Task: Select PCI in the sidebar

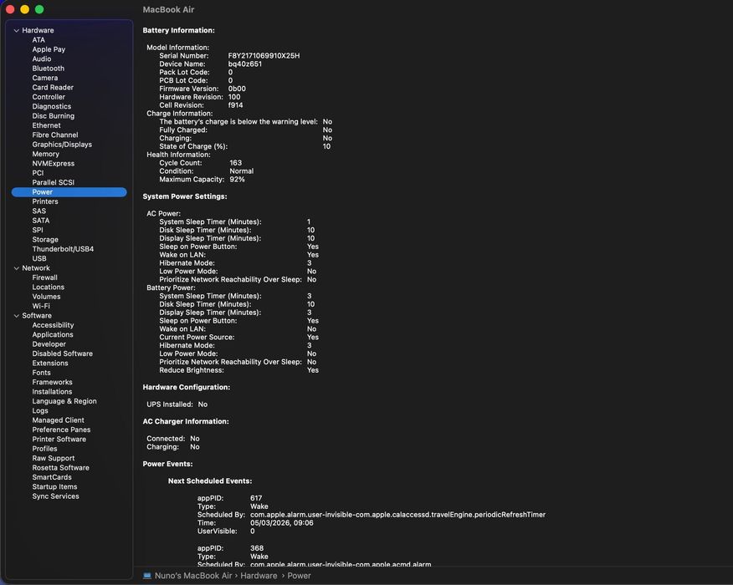Action: coord(38,173)
